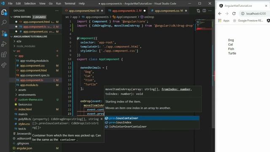Open Explorer more actions ellipsis

click(x=57, y=11)
